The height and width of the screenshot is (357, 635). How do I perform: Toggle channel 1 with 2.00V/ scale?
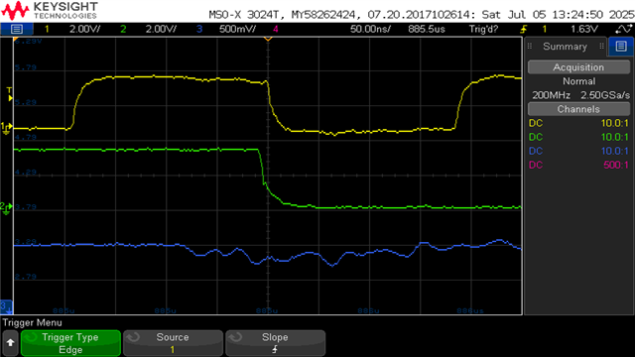pos(72,29)
